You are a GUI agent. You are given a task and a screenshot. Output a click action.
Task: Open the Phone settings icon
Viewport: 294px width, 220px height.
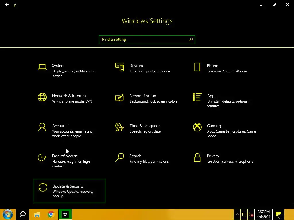click(x=197, y=67)
